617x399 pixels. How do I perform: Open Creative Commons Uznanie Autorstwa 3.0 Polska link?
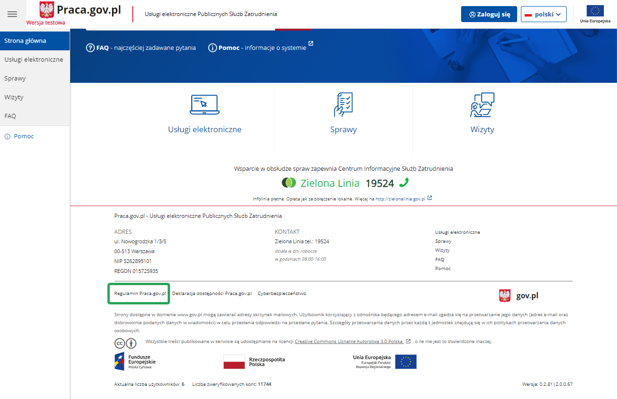coord(349,341)
